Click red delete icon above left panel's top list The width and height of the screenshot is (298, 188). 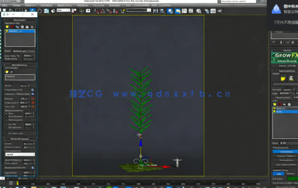coord(12,27)
